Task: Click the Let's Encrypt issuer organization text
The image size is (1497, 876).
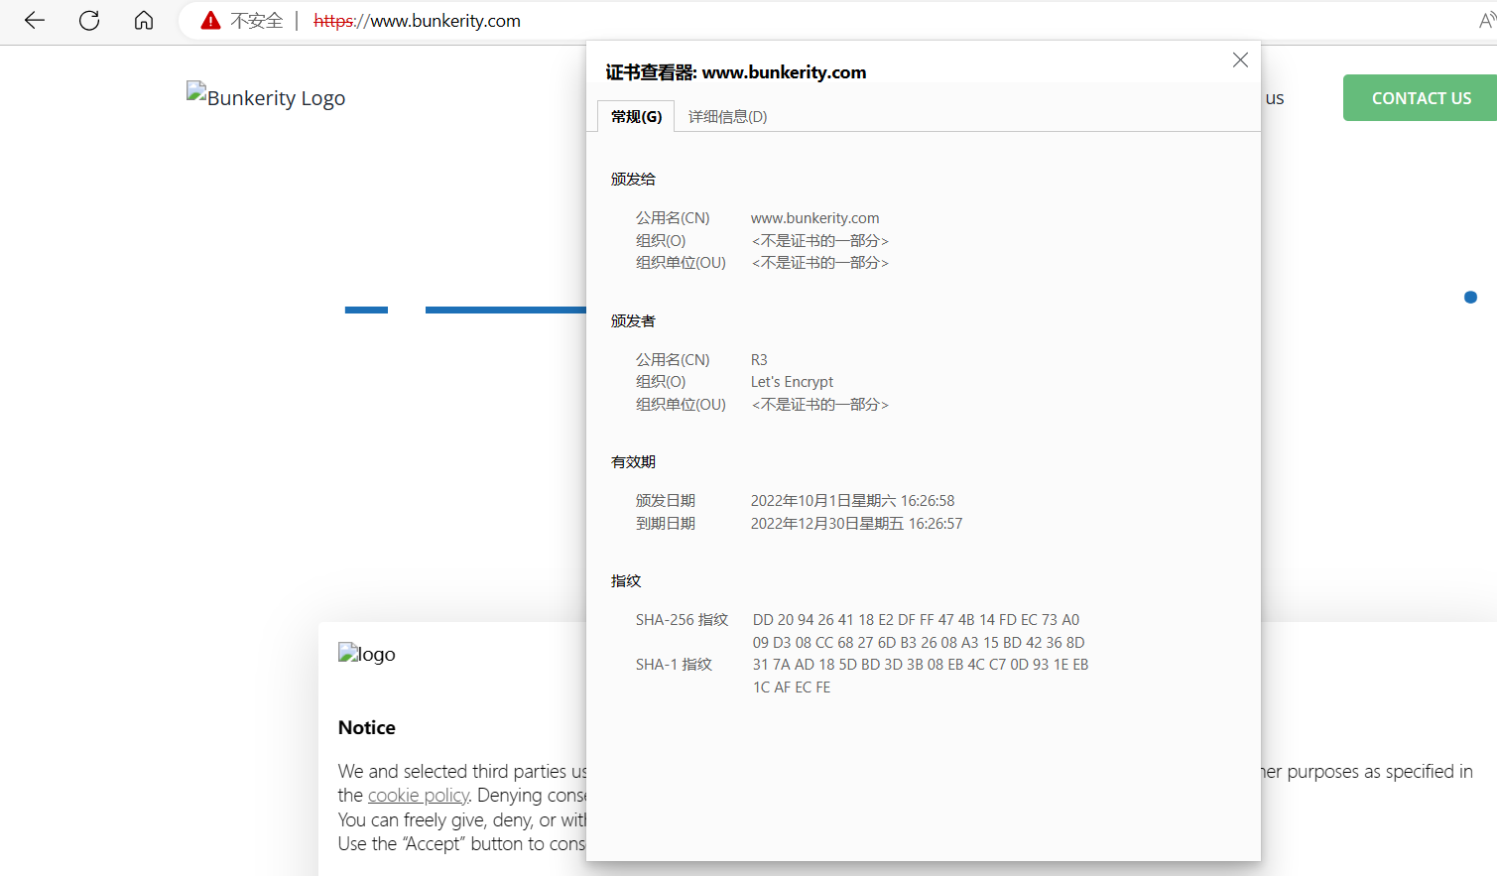Action: pos(792,381)
